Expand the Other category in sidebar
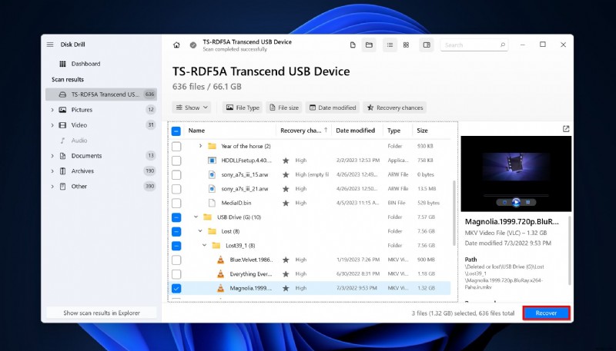This screenshot has height=351, width=616. click(x=52, y=187)
